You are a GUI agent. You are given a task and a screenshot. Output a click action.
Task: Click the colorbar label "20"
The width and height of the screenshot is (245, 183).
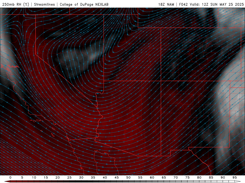pyautogui.click(x=58, y=178)
